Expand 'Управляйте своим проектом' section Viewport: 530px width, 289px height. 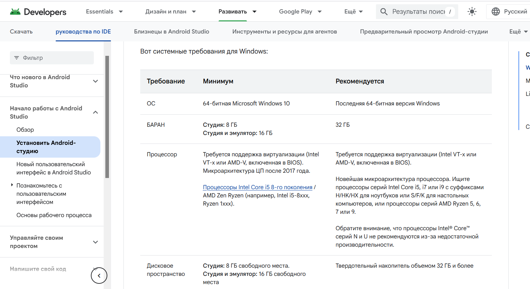(x=95, y=242)
